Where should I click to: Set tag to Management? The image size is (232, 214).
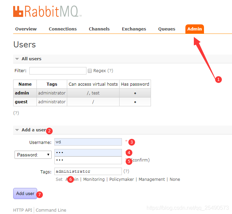point(152,179)
